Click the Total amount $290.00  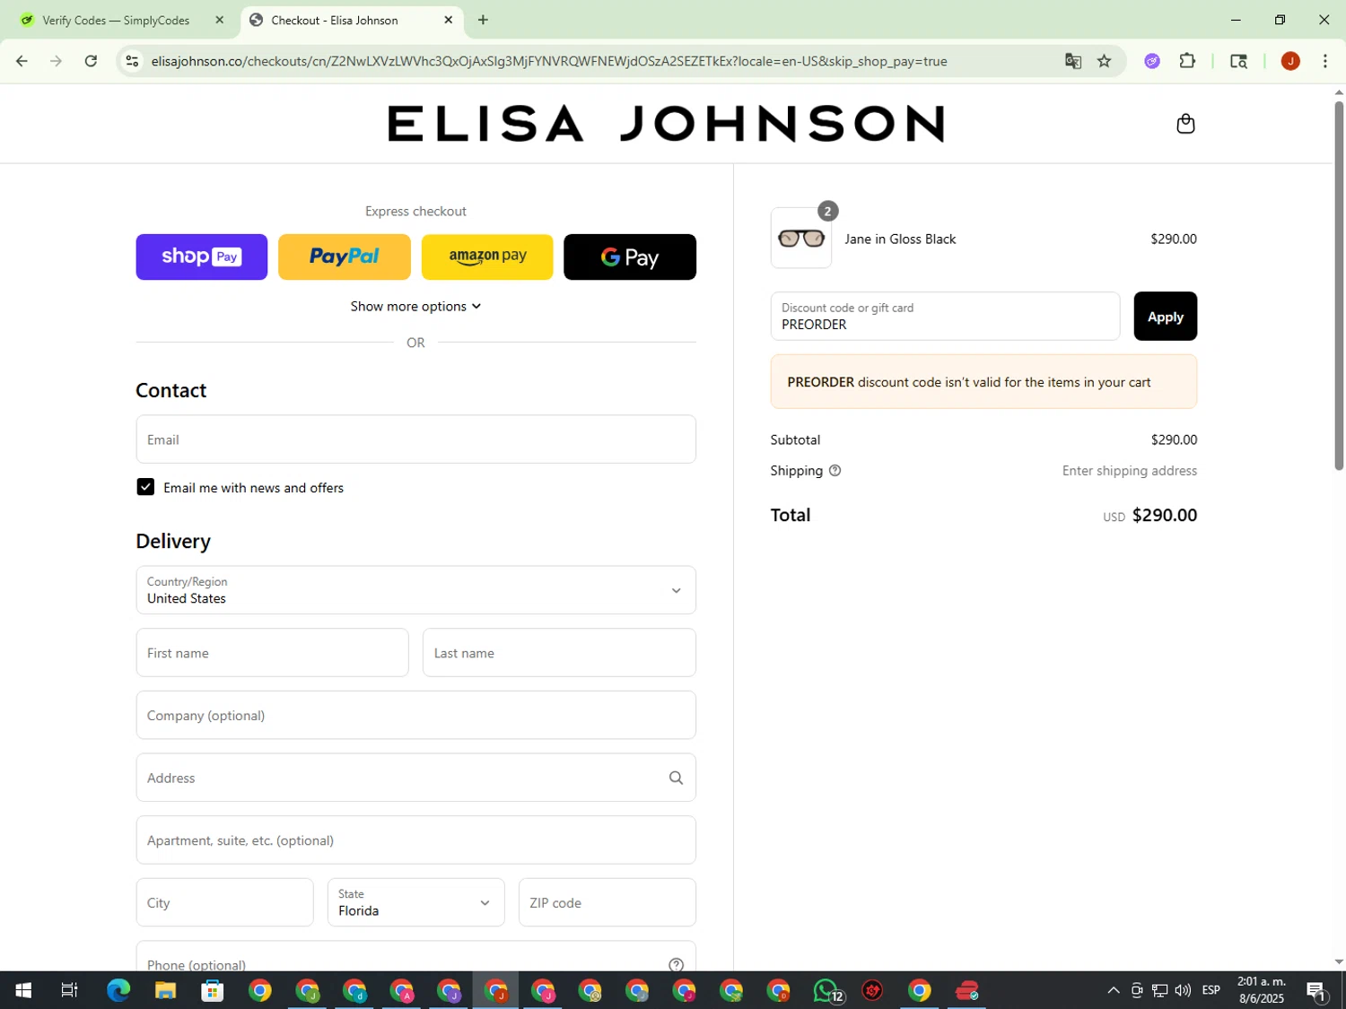pos(1164,515)
